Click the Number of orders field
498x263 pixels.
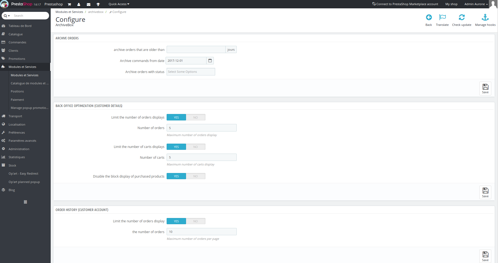tap(202, 128)
